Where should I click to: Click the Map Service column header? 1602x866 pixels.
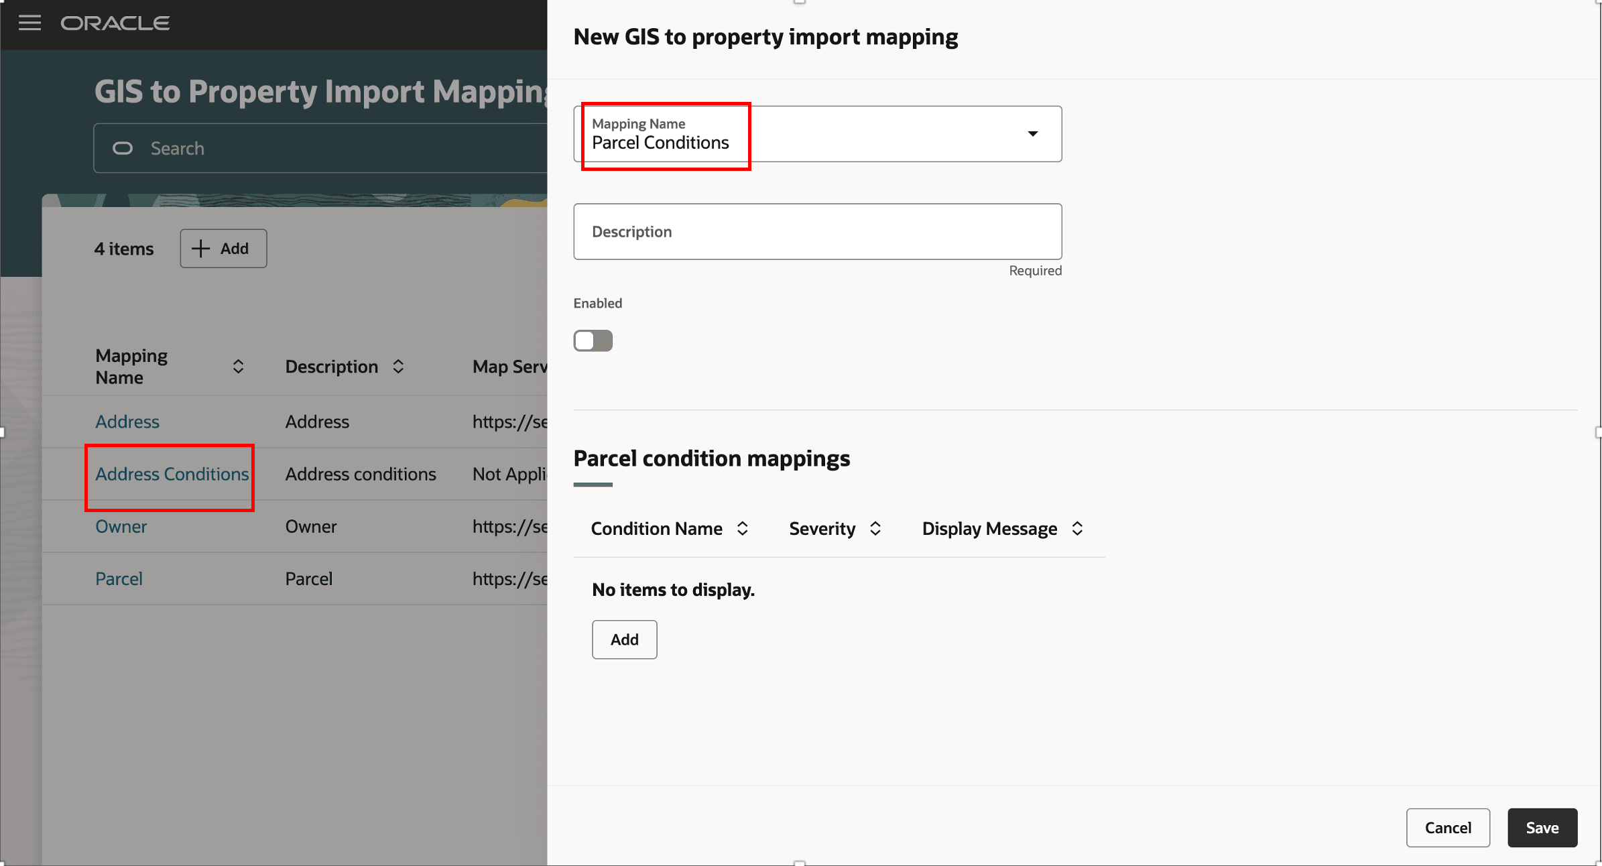click(509, 367)
